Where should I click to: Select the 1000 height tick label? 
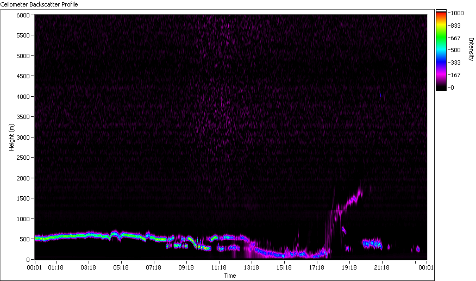tap(23, 218)
